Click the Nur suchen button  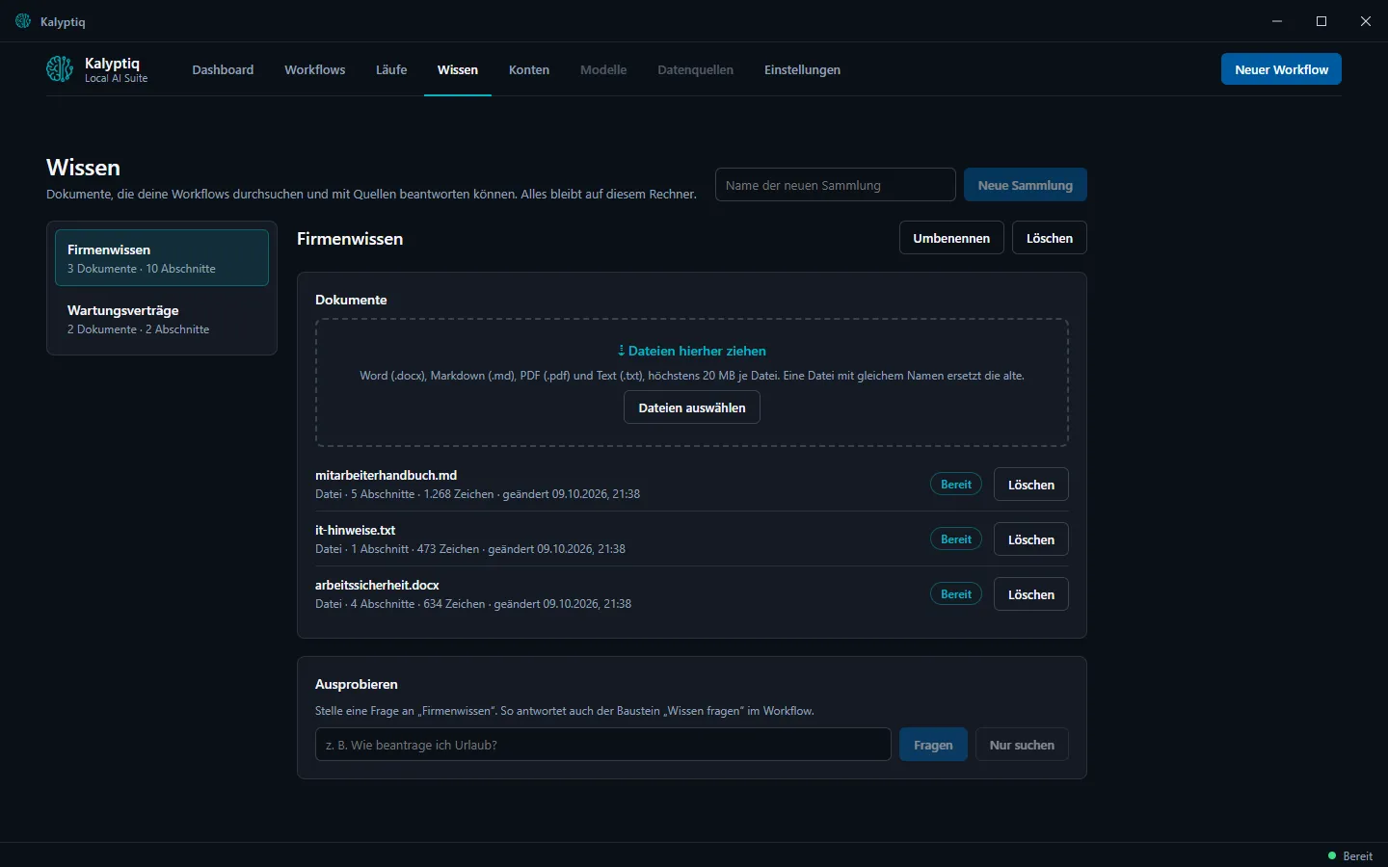[1022, 745]
